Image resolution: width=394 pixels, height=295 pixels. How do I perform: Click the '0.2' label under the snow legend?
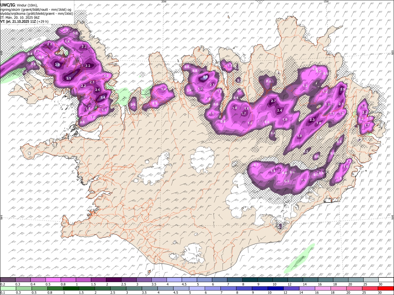2,284
